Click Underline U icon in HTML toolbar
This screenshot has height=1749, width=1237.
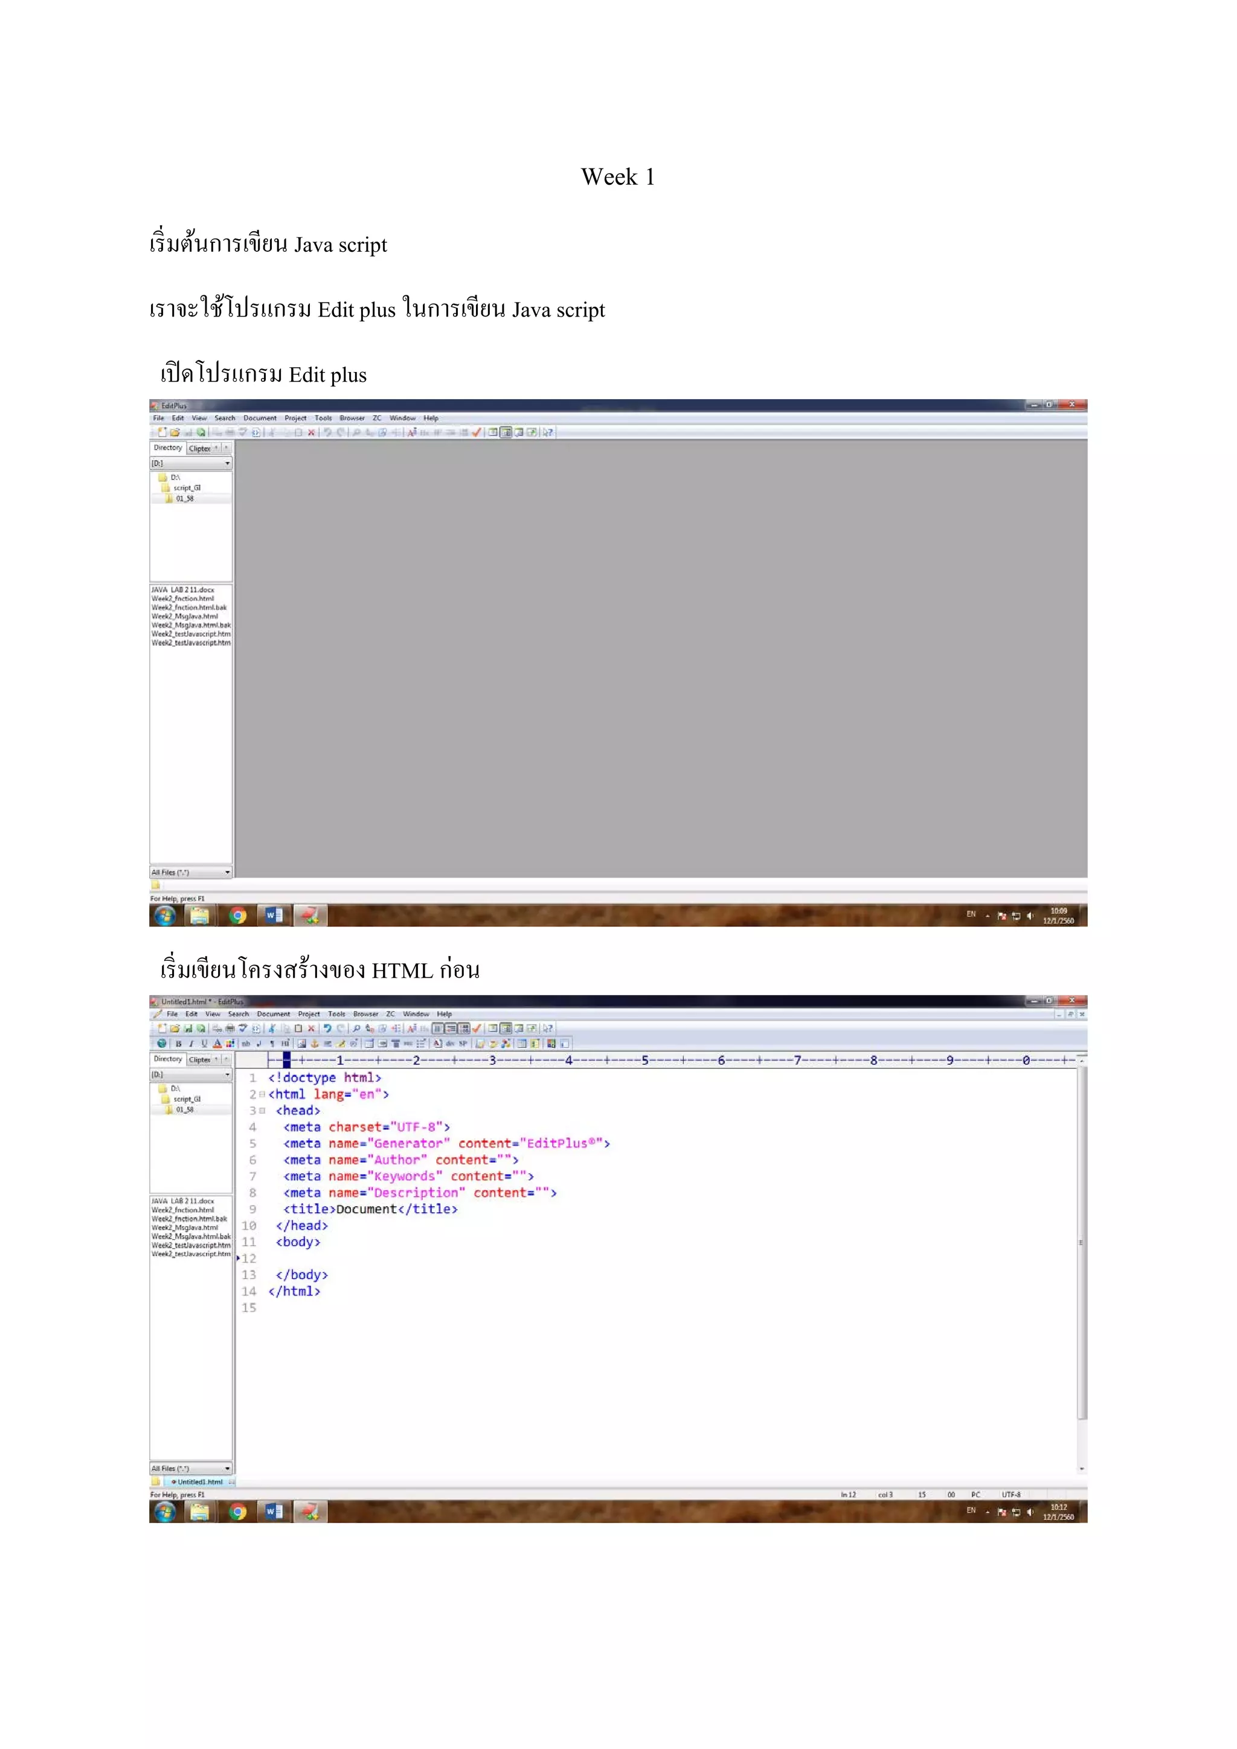(204, 1044)
